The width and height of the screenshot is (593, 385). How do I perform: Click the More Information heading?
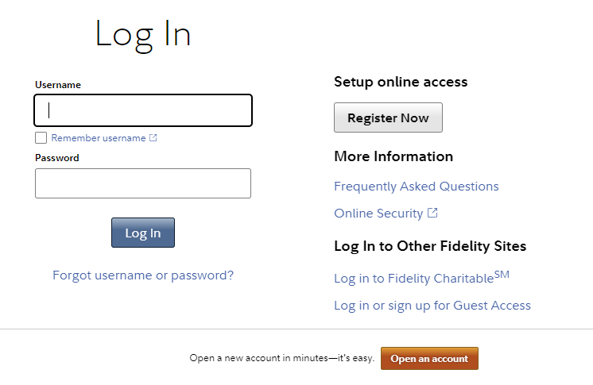(x=393, y=156)
